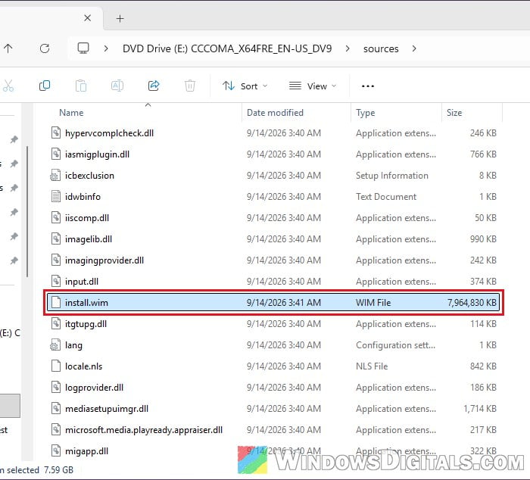530x480 pixels.
Task: Click DVD Drive (E:) breadcrumb segment
Action: [x=227, y=48]
